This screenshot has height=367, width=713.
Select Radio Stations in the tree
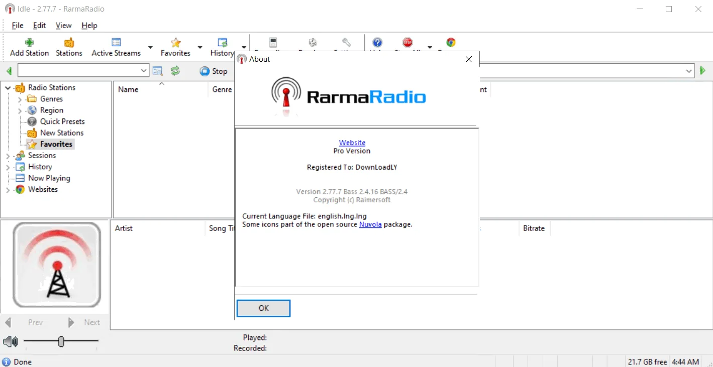pos(52,87)
